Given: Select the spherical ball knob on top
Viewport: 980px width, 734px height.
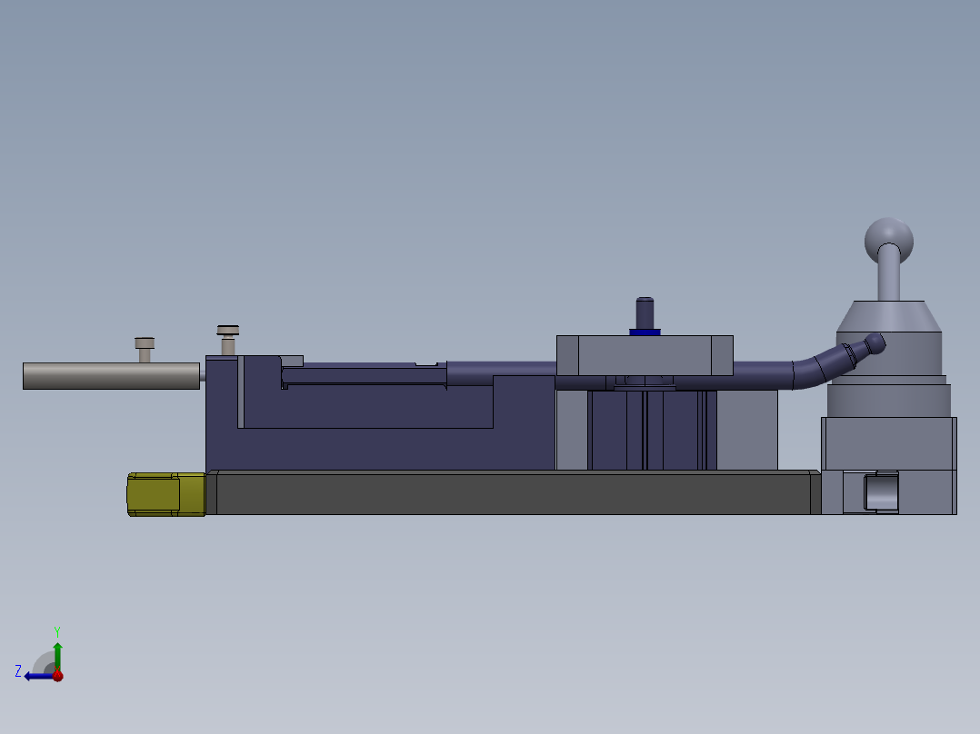Looking at the screenshot, I should pyautogui.click(x=889, y=241).
